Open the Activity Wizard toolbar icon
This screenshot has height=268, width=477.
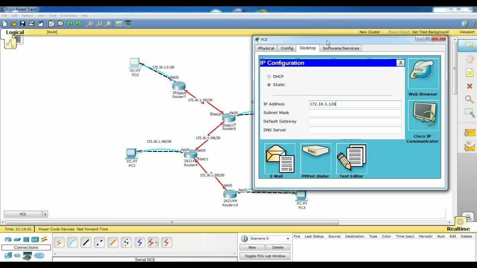point(41,23)
